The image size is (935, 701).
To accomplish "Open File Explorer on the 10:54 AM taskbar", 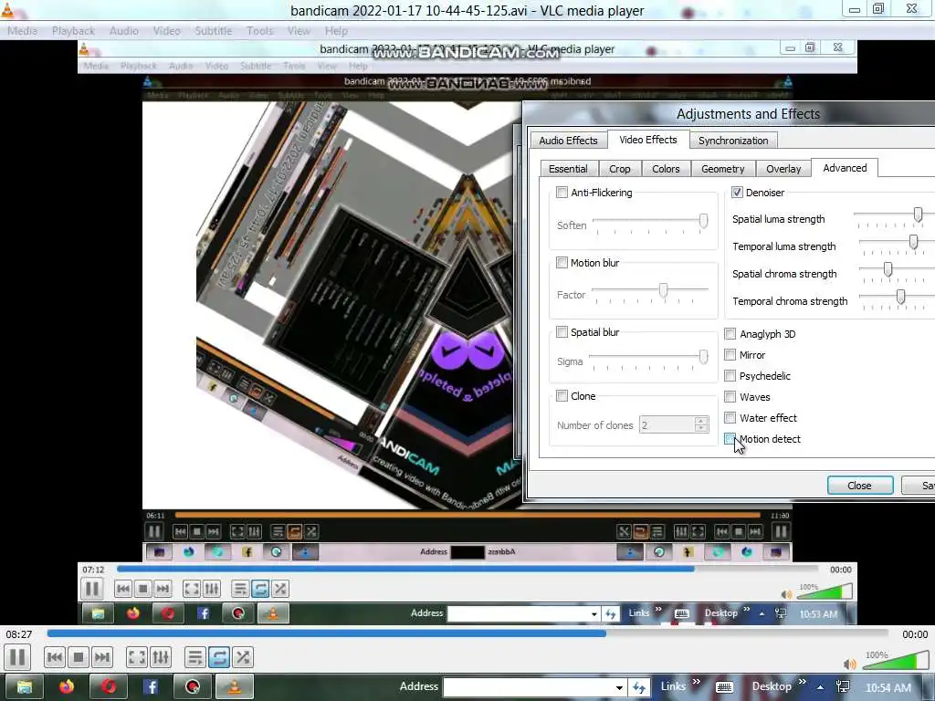I will tap(25, 686).
